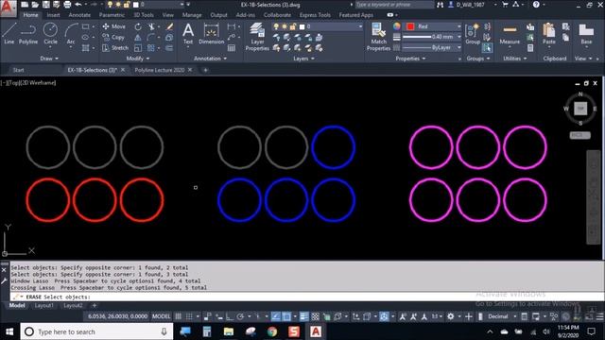
Task: Open the Annotate ribbon tab
Action: [79, 15]
